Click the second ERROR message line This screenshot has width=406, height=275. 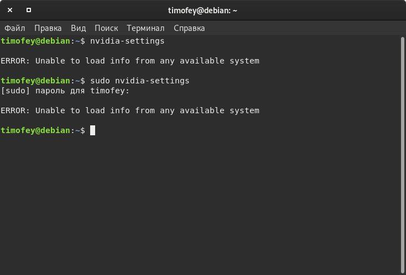coord(130,110)
